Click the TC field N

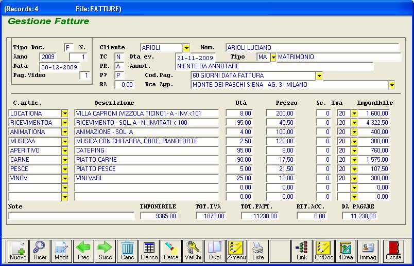point(119,57)
